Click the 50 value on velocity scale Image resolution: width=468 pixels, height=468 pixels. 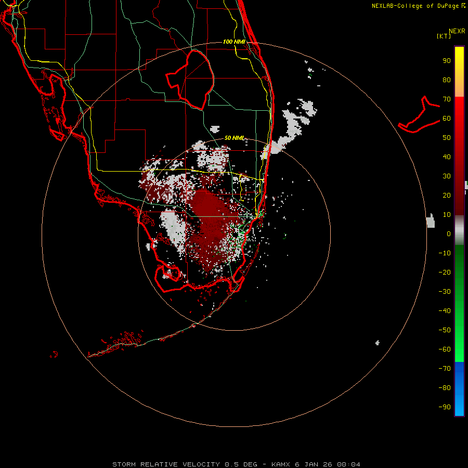tap(447, 138)
